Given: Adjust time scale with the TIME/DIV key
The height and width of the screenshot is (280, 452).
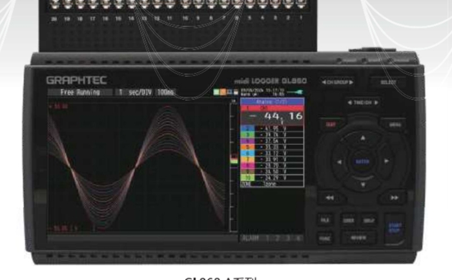Looking at the screenshot, I should point(364,103).
